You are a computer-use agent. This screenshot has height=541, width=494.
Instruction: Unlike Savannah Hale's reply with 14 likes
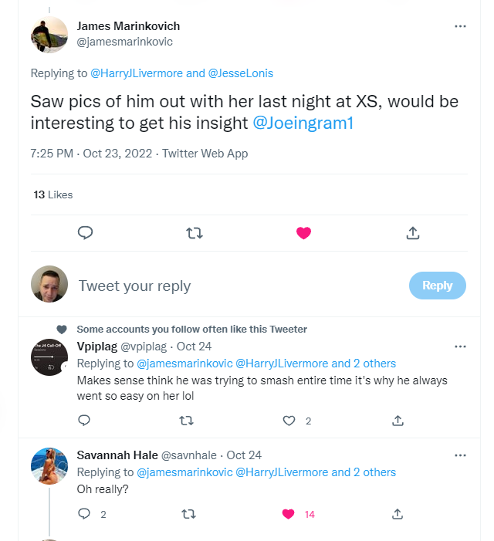(289, 514)
